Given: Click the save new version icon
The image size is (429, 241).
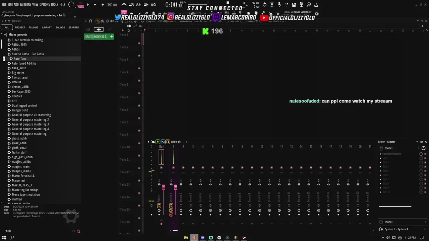Looking at the screenshot, I should click(301, 5).
